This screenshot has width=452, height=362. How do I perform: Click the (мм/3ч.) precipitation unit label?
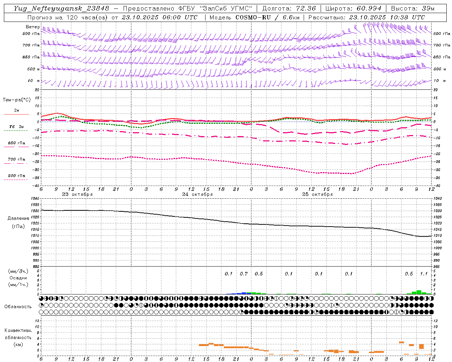click(x=18, y=271)
